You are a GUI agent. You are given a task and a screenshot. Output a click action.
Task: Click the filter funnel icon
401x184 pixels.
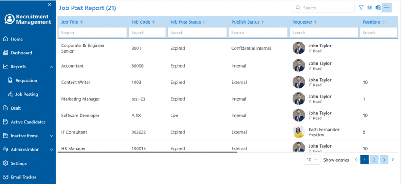(x=361, y=8)
